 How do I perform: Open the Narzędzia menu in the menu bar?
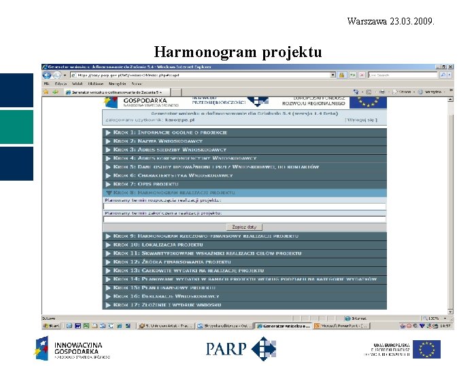pos(117,84)
